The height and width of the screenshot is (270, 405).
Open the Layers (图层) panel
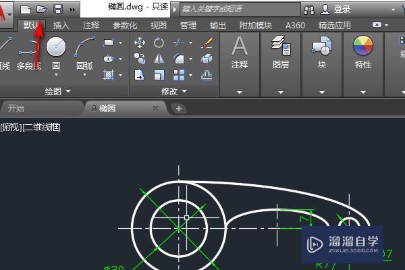pyautogui.click(x=281, y=53)
